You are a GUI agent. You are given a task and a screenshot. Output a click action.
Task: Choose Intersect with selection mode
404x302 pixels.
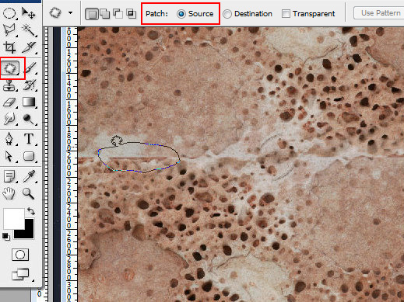point(131,14)
